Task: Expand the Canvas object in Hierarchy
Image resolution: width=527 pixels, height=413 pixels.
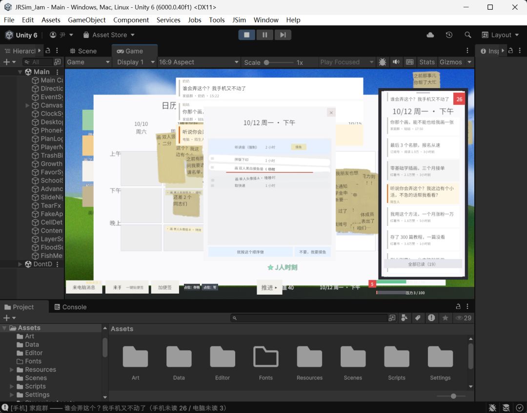Action: (x=27, y=105)
